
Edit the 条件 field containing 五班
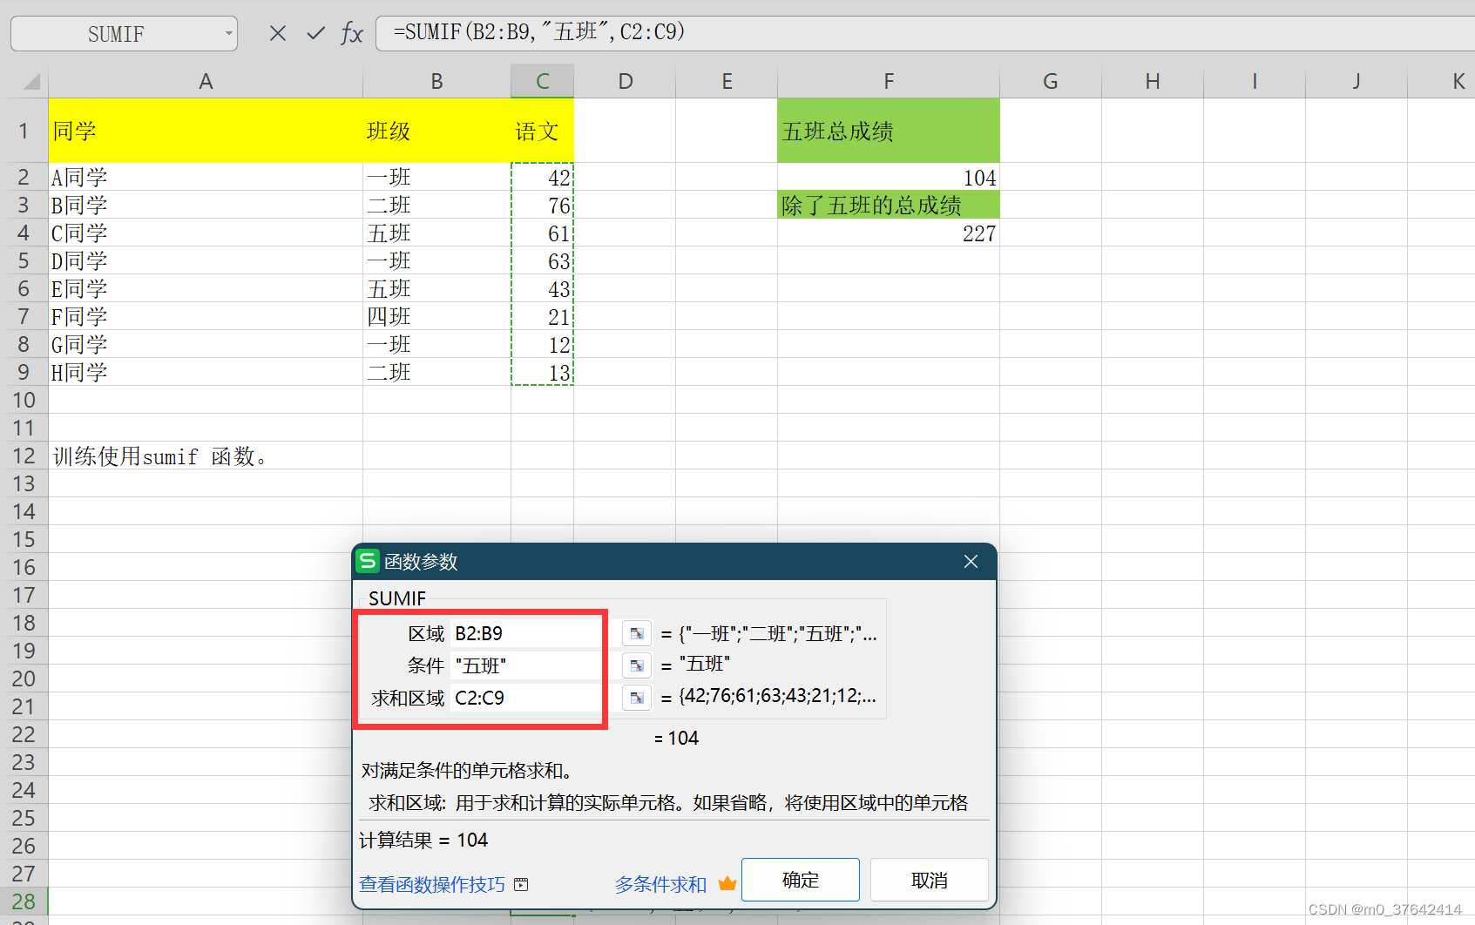[523, 665]
